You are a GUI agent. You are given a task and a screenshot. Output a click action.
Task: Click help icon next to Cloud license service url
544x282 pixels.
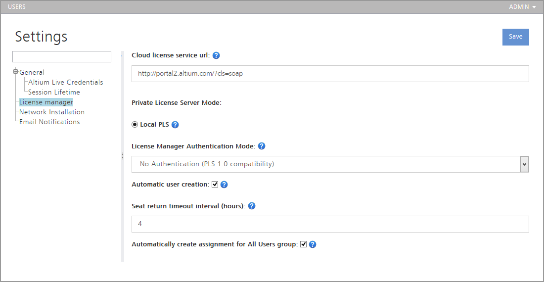[x=216, y=55]
